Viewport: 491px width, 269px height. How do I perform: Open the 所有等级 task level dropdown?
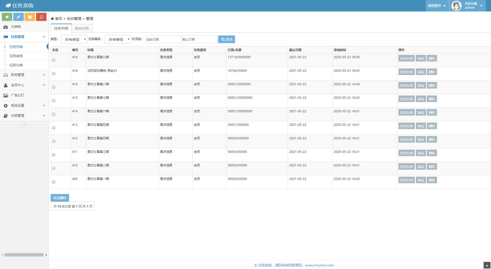coord(118,39)
